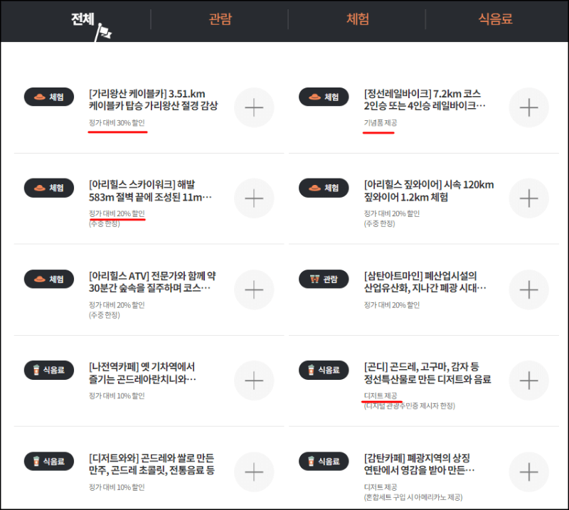Switch to the 관람 tab

[219, 20]
